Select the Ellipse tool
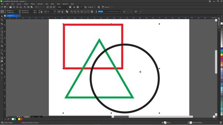This screenshot has height=125, width=223. [x=2, y=38]
